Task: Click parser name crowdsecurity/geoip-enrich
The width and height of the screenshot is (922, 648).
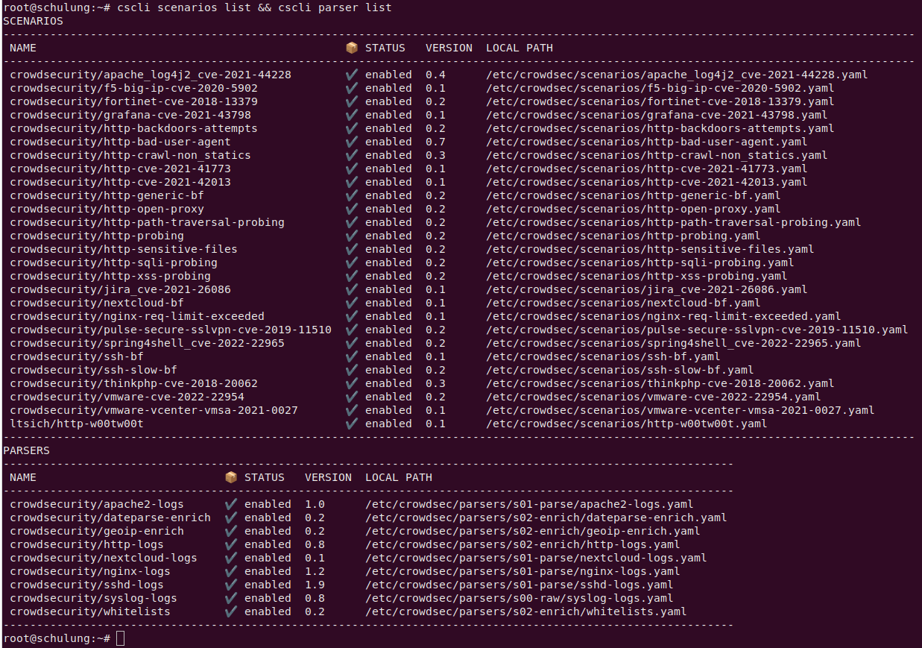Action: point(97,531)
